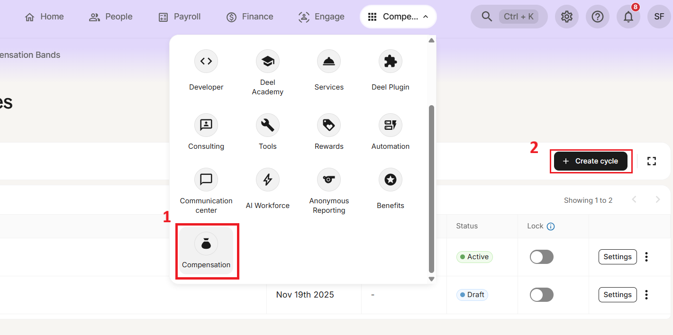Select the Compensation money bag icon
The width and height of the screenshot is (673, 335).
click(x=206, y=244)
